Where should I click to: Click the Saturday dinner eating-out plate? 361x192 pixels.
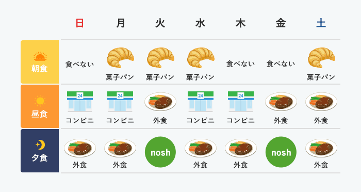[x=321, y=148]
